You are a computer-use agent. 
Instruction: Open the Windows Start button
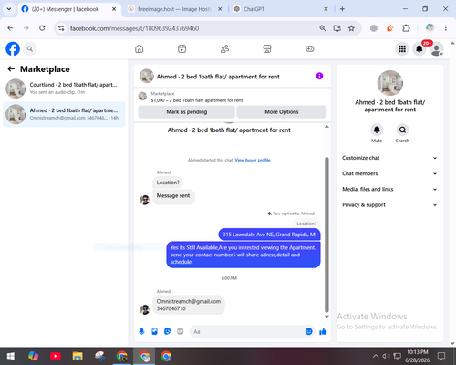pyautogui.click(x=11, y=356)
